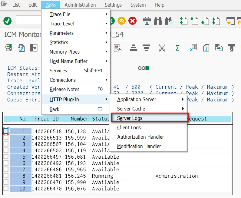Expand the Application Server submenu
The width and height of the screenshot is (241, 198).
point(149,99)
